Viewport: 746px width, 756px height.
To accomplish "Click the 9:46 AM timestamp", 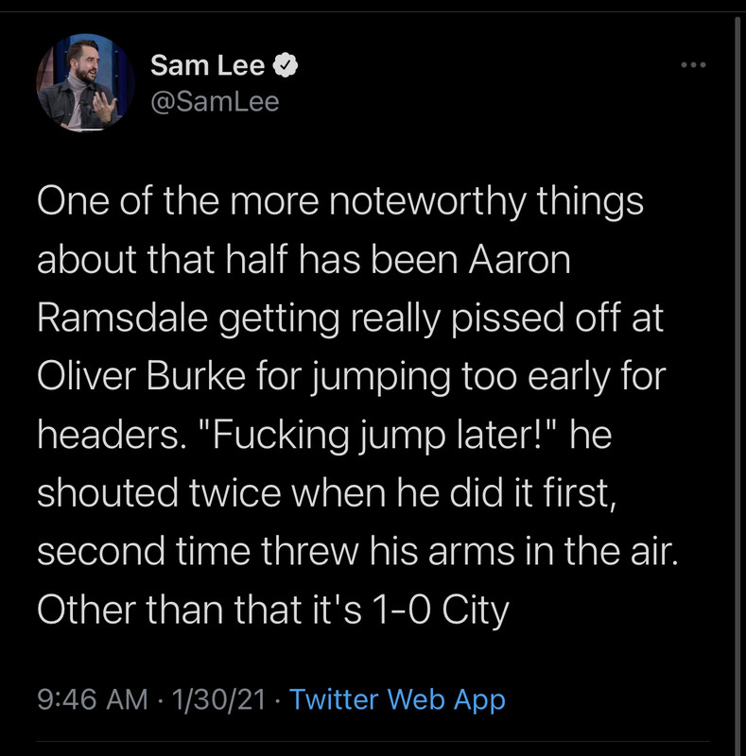I will pos(93,699).
